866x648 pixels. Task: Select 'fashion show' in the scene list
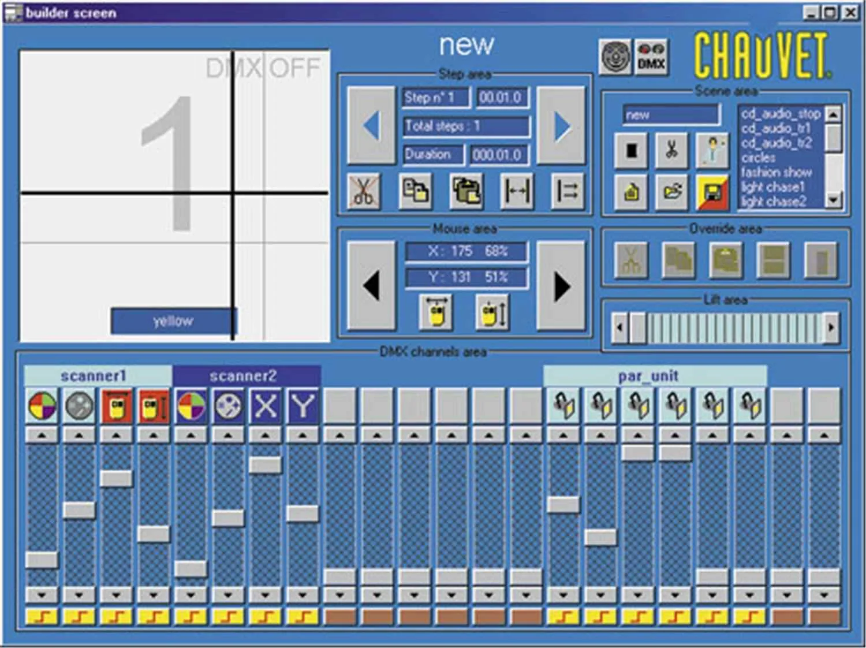pos(777,172)
